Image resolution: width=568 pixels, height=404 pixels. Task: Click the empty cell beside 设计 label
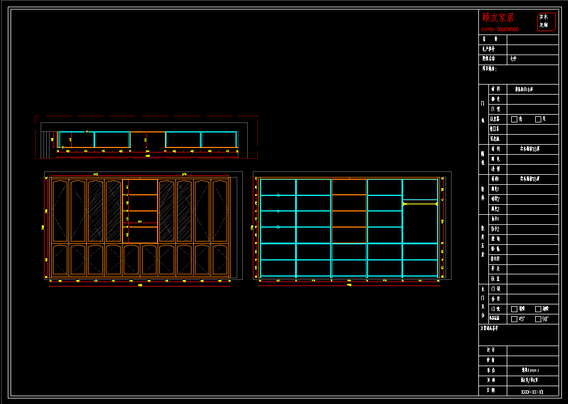(532, 350)
